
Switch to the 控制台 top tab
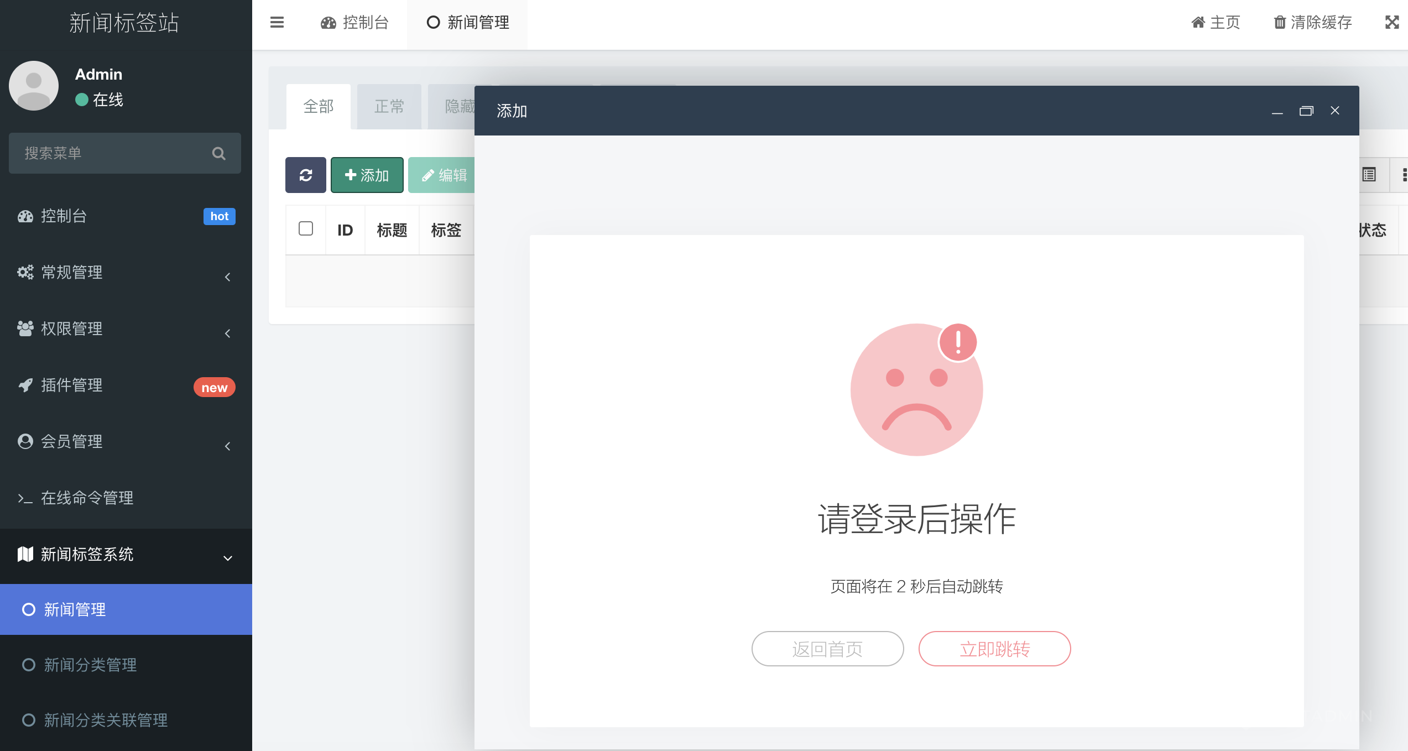355,23
